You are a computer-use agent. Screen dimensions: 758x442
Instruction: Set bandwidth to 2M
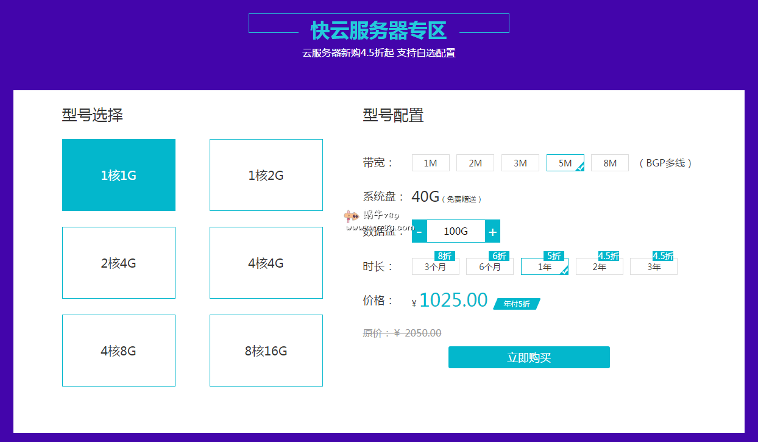tap(475, 163)
